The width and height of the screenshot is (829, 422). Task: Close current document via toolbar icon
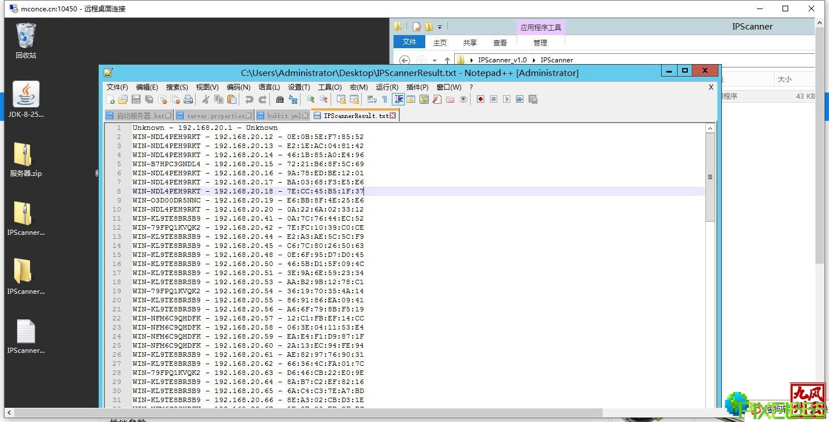coord(163,99)
